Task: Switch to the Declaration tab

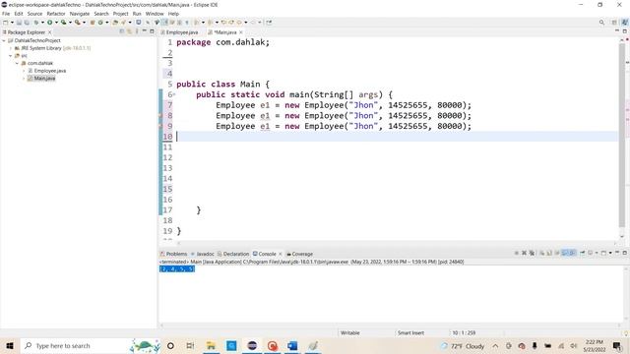Action: coord(233,254)
